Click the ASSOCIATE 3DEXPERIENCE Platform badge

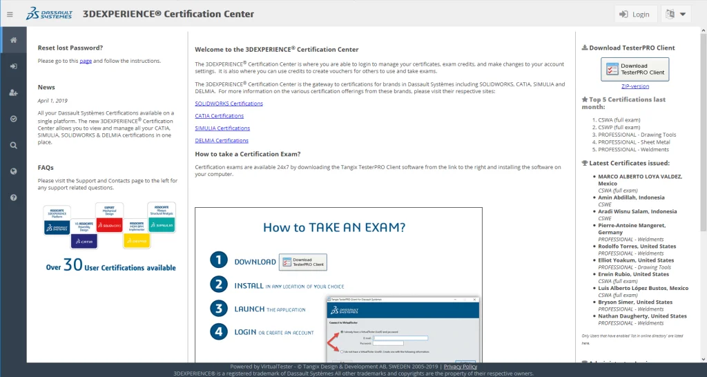coord(57,220)
